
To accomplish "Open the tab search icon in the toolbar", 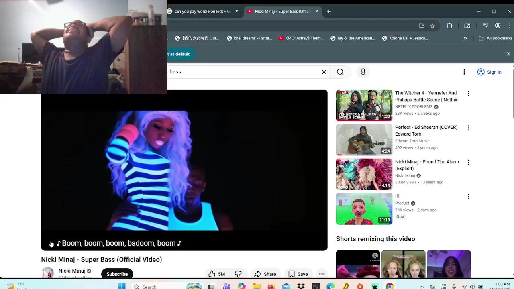I will pos(467,26).
